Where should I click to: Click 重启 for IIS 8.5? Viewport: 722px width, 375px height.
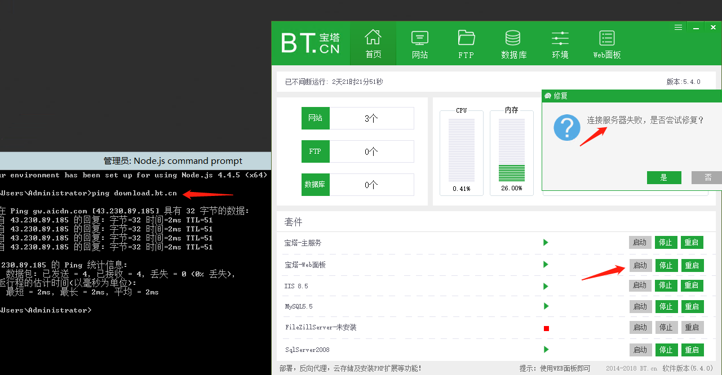692,285
